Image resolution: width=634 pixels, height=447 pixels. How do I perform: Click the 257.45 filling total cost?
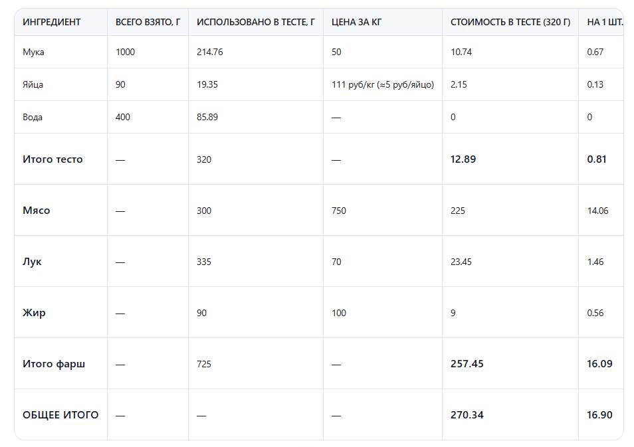coord(467,364)
